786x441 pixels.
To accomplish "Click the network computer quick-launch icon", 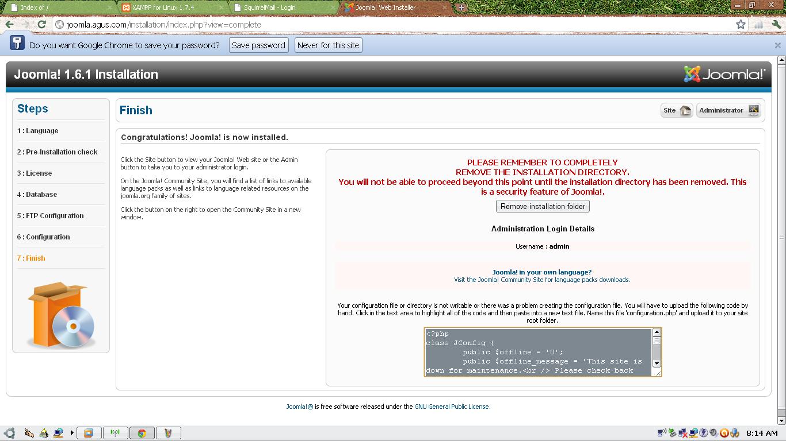I will pos(58,433).
